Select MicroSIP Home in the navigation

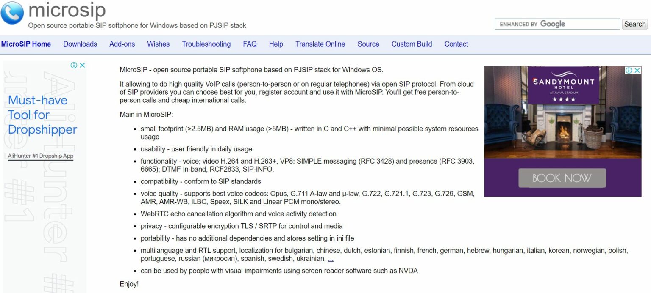point(26,44)
